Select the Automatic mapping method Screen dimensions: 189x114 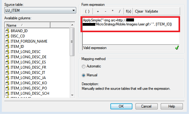84,66
